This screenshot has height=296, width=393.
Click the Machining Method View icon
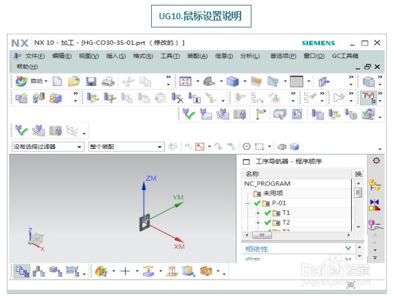coord(73,271)
